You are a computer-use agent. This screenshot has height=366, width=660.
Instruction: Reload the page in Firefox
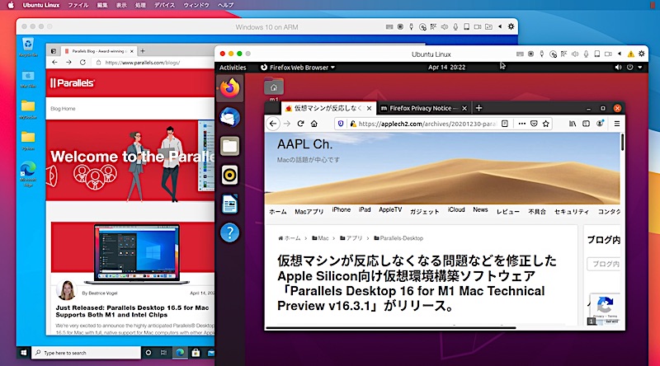click(x=300, y=124)
